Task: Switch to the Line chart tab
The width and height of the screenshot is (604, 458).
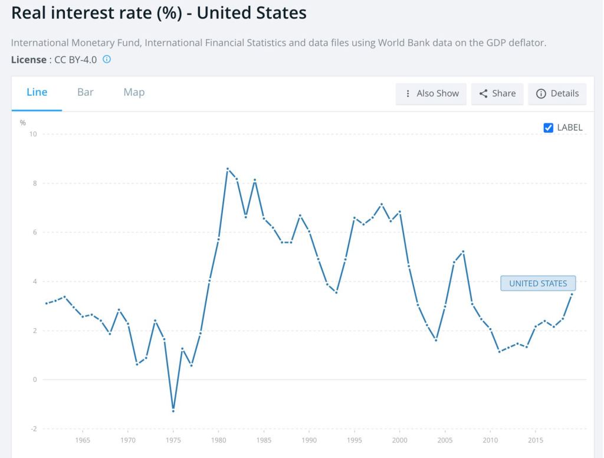Action: click(37, 92)
